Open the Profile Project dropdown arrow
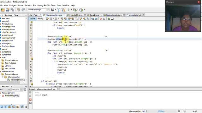 tap(84, 10)
